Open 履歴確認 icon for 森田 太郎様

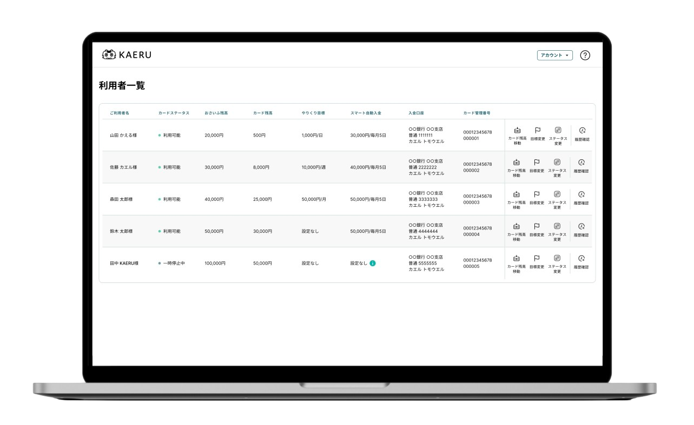[581, 194]
